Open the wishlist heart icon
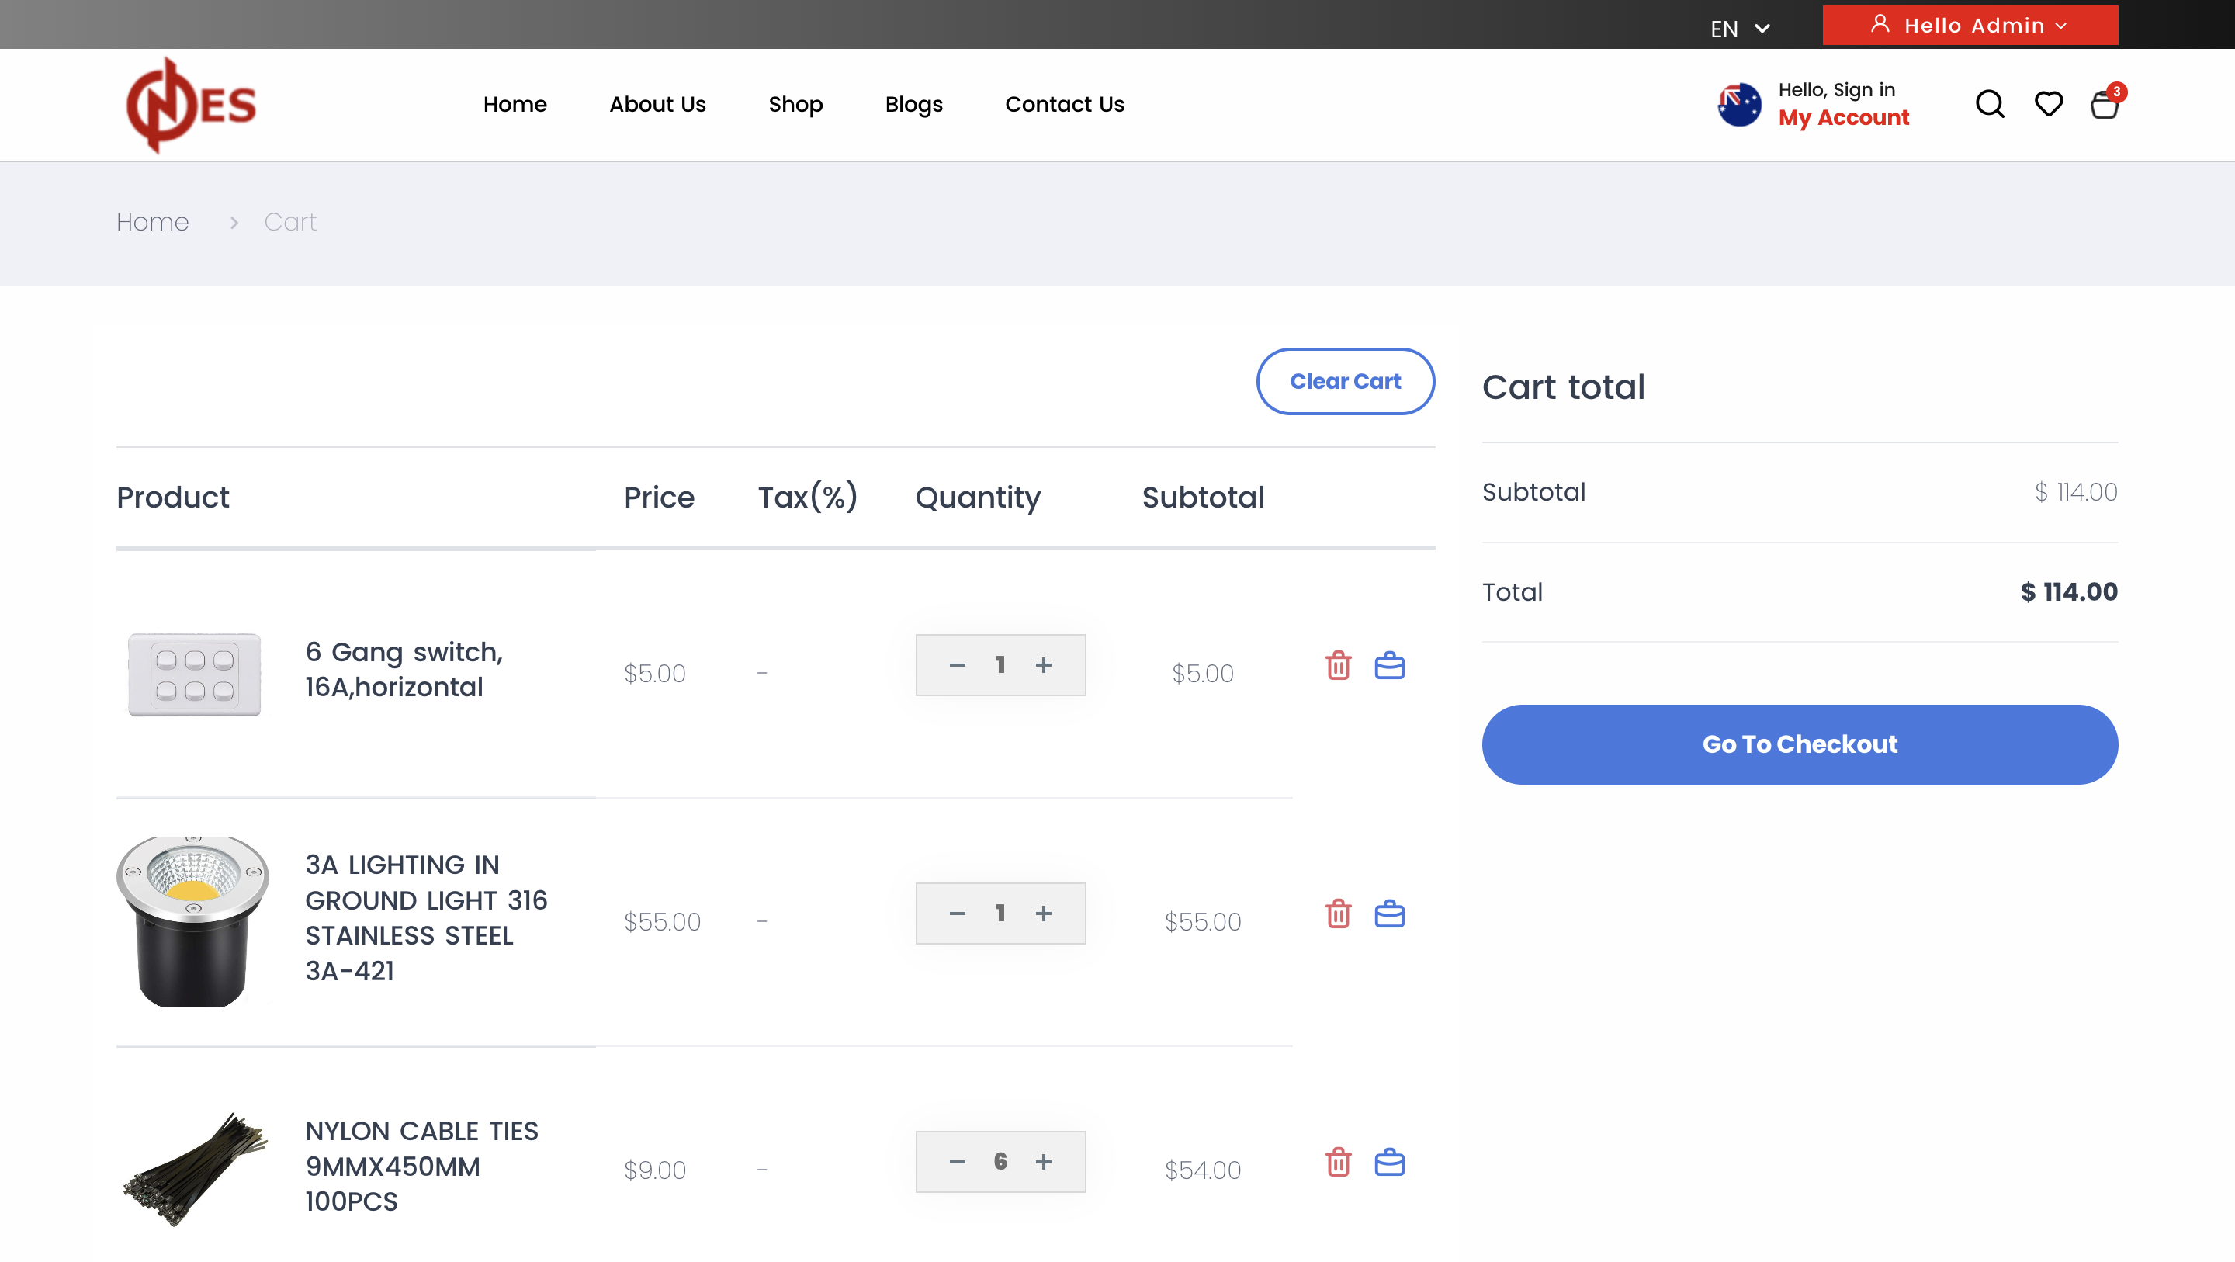Image resolution: width=2235 pixels, height=1262 pixels. pyautogui.click(x=2049, y=104)
